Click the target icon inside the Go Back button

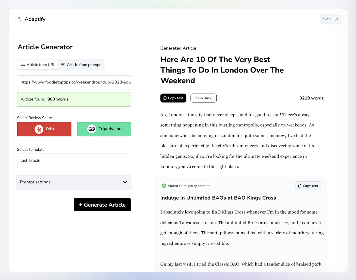[195, 98]
